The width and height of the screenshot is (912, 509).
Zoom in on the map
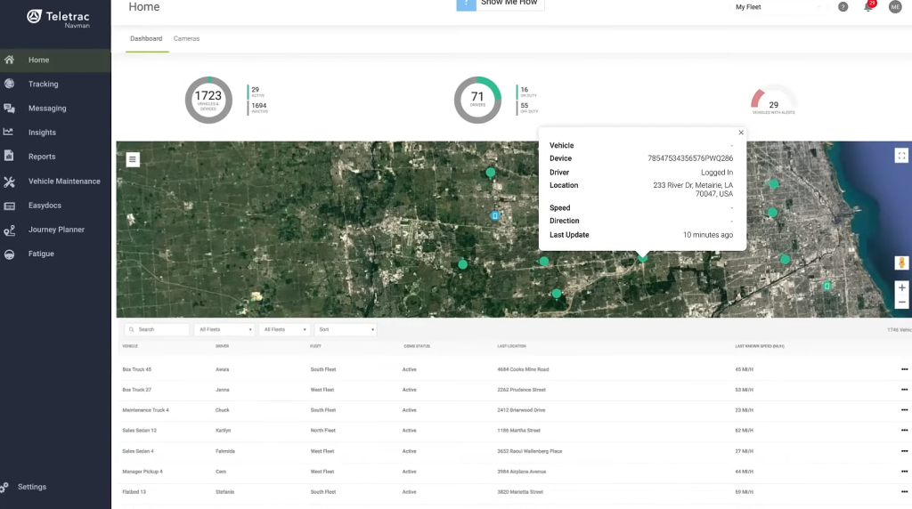(901, 288)
